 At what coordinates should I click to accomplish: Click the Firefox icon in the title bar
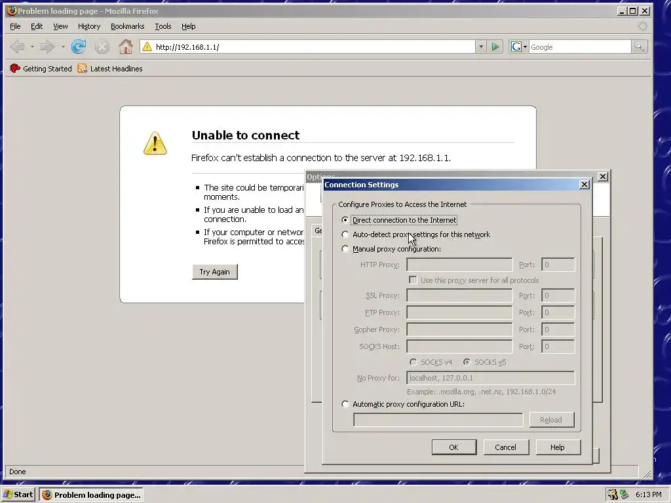pyautogui.click(x=12, y=10)
